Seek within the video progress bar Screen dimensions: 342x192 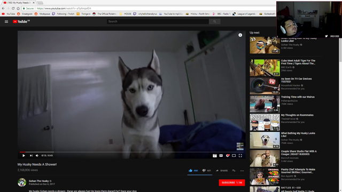(131, 152)
